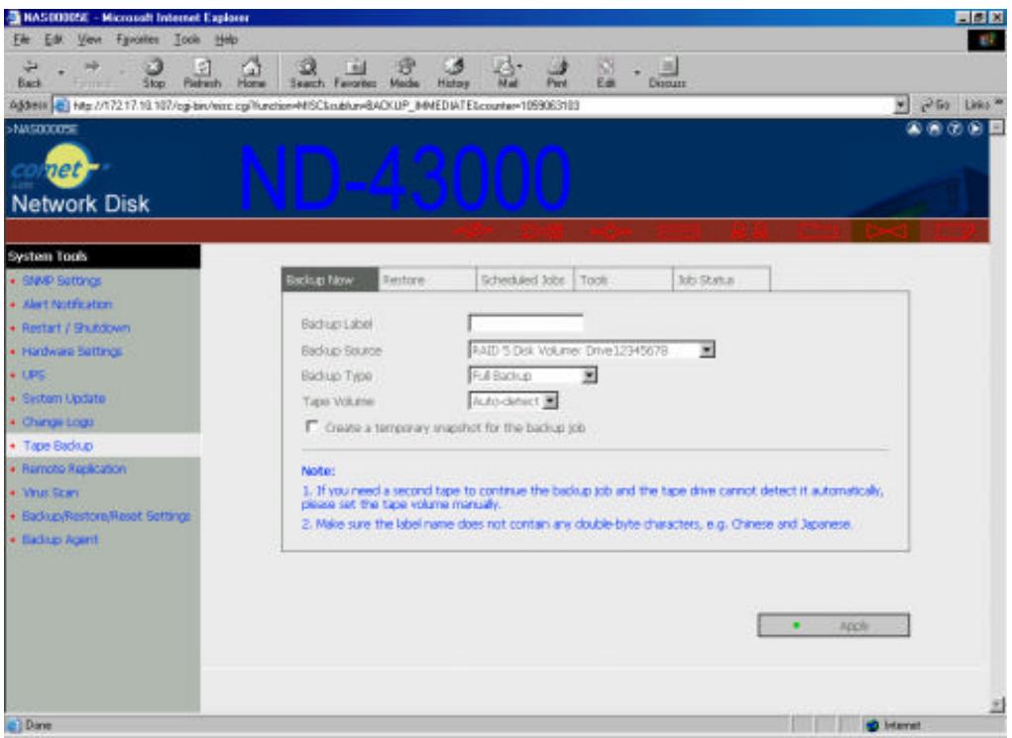1012x738 pixels.
Task: Expand the address bar history dropdown arrow
Action: [901, 104]
